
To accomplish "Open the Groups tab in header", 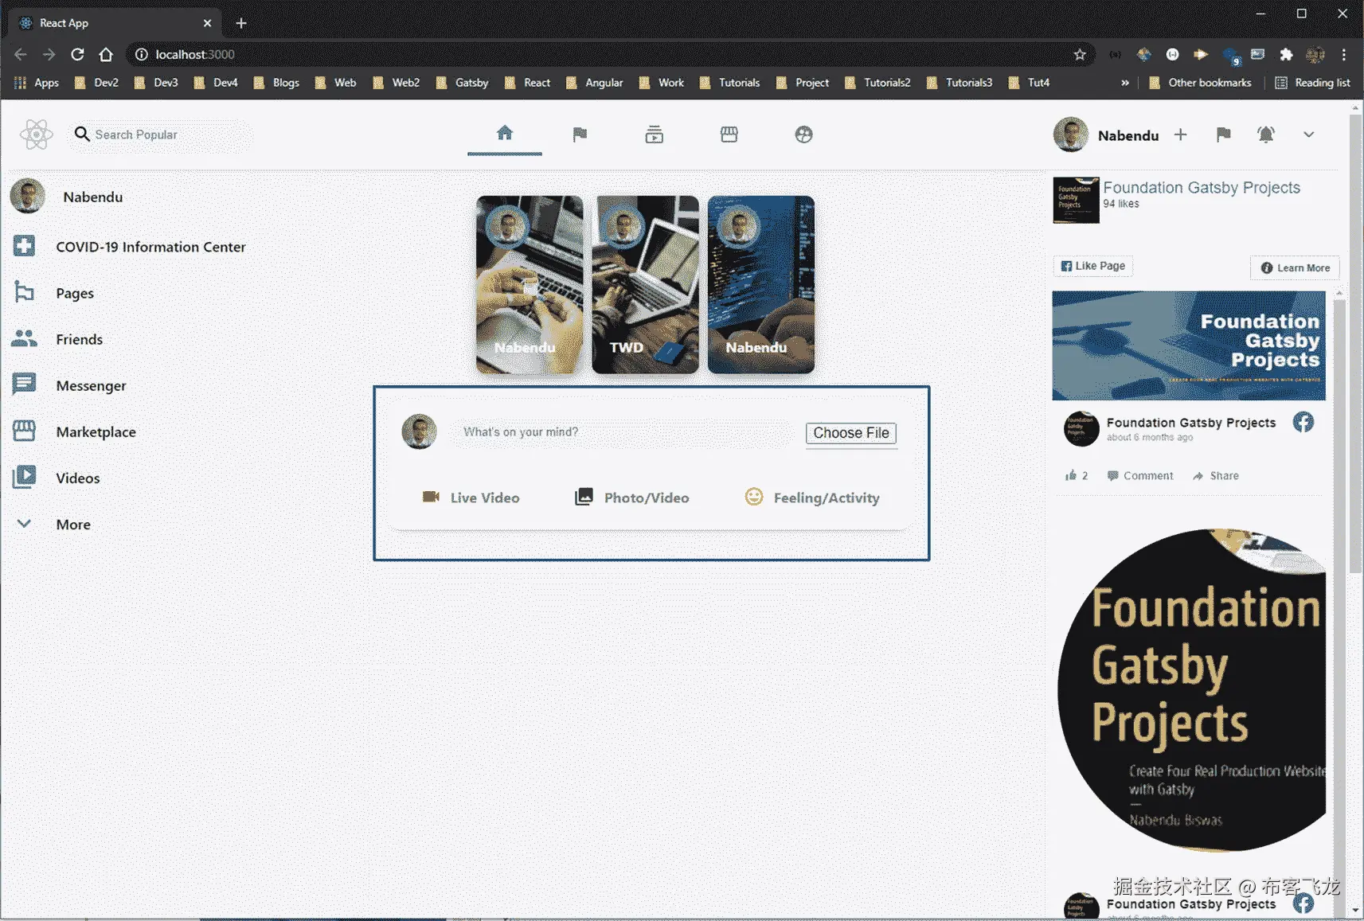I will [x=803, y=135].
